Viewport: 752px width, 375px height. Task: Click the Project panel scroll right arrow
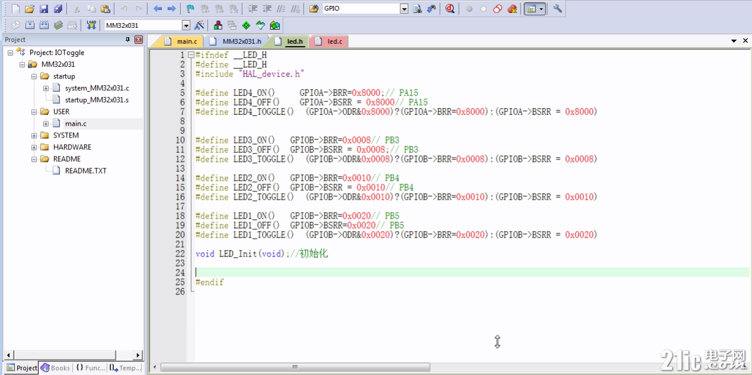click(138, 355)
